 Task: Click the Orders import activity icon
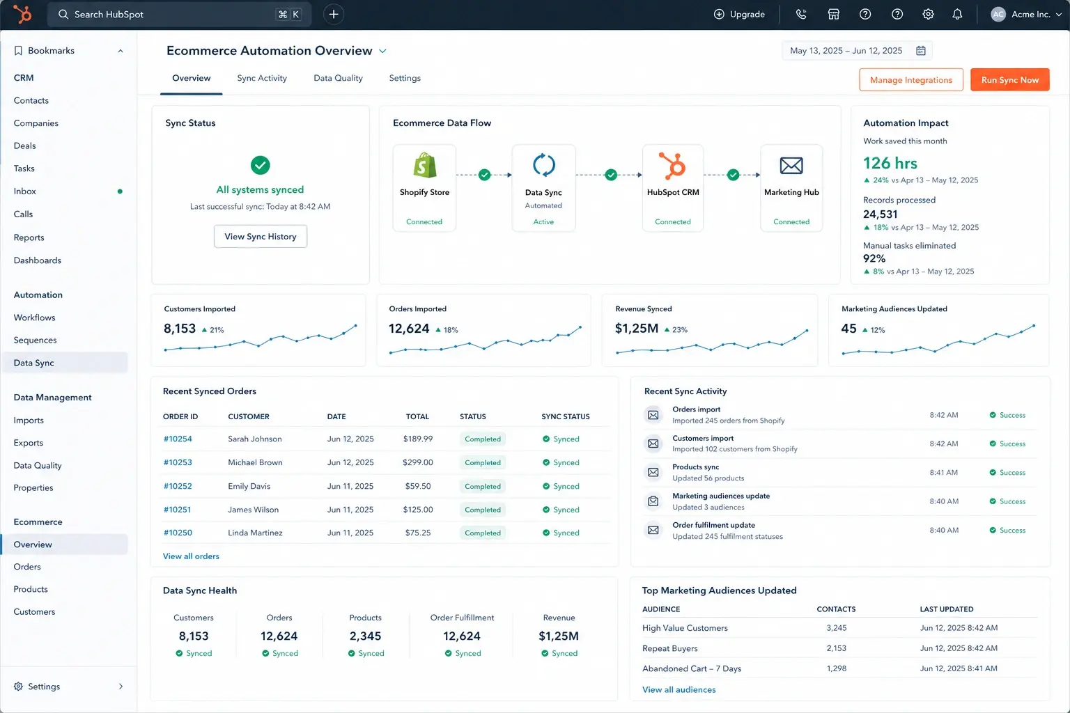653,415
